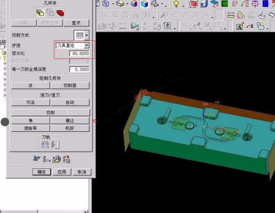The height and width of the screenshot is (213, 275).
Task: Click the 显示 button
Action: [x=76, y=23]
